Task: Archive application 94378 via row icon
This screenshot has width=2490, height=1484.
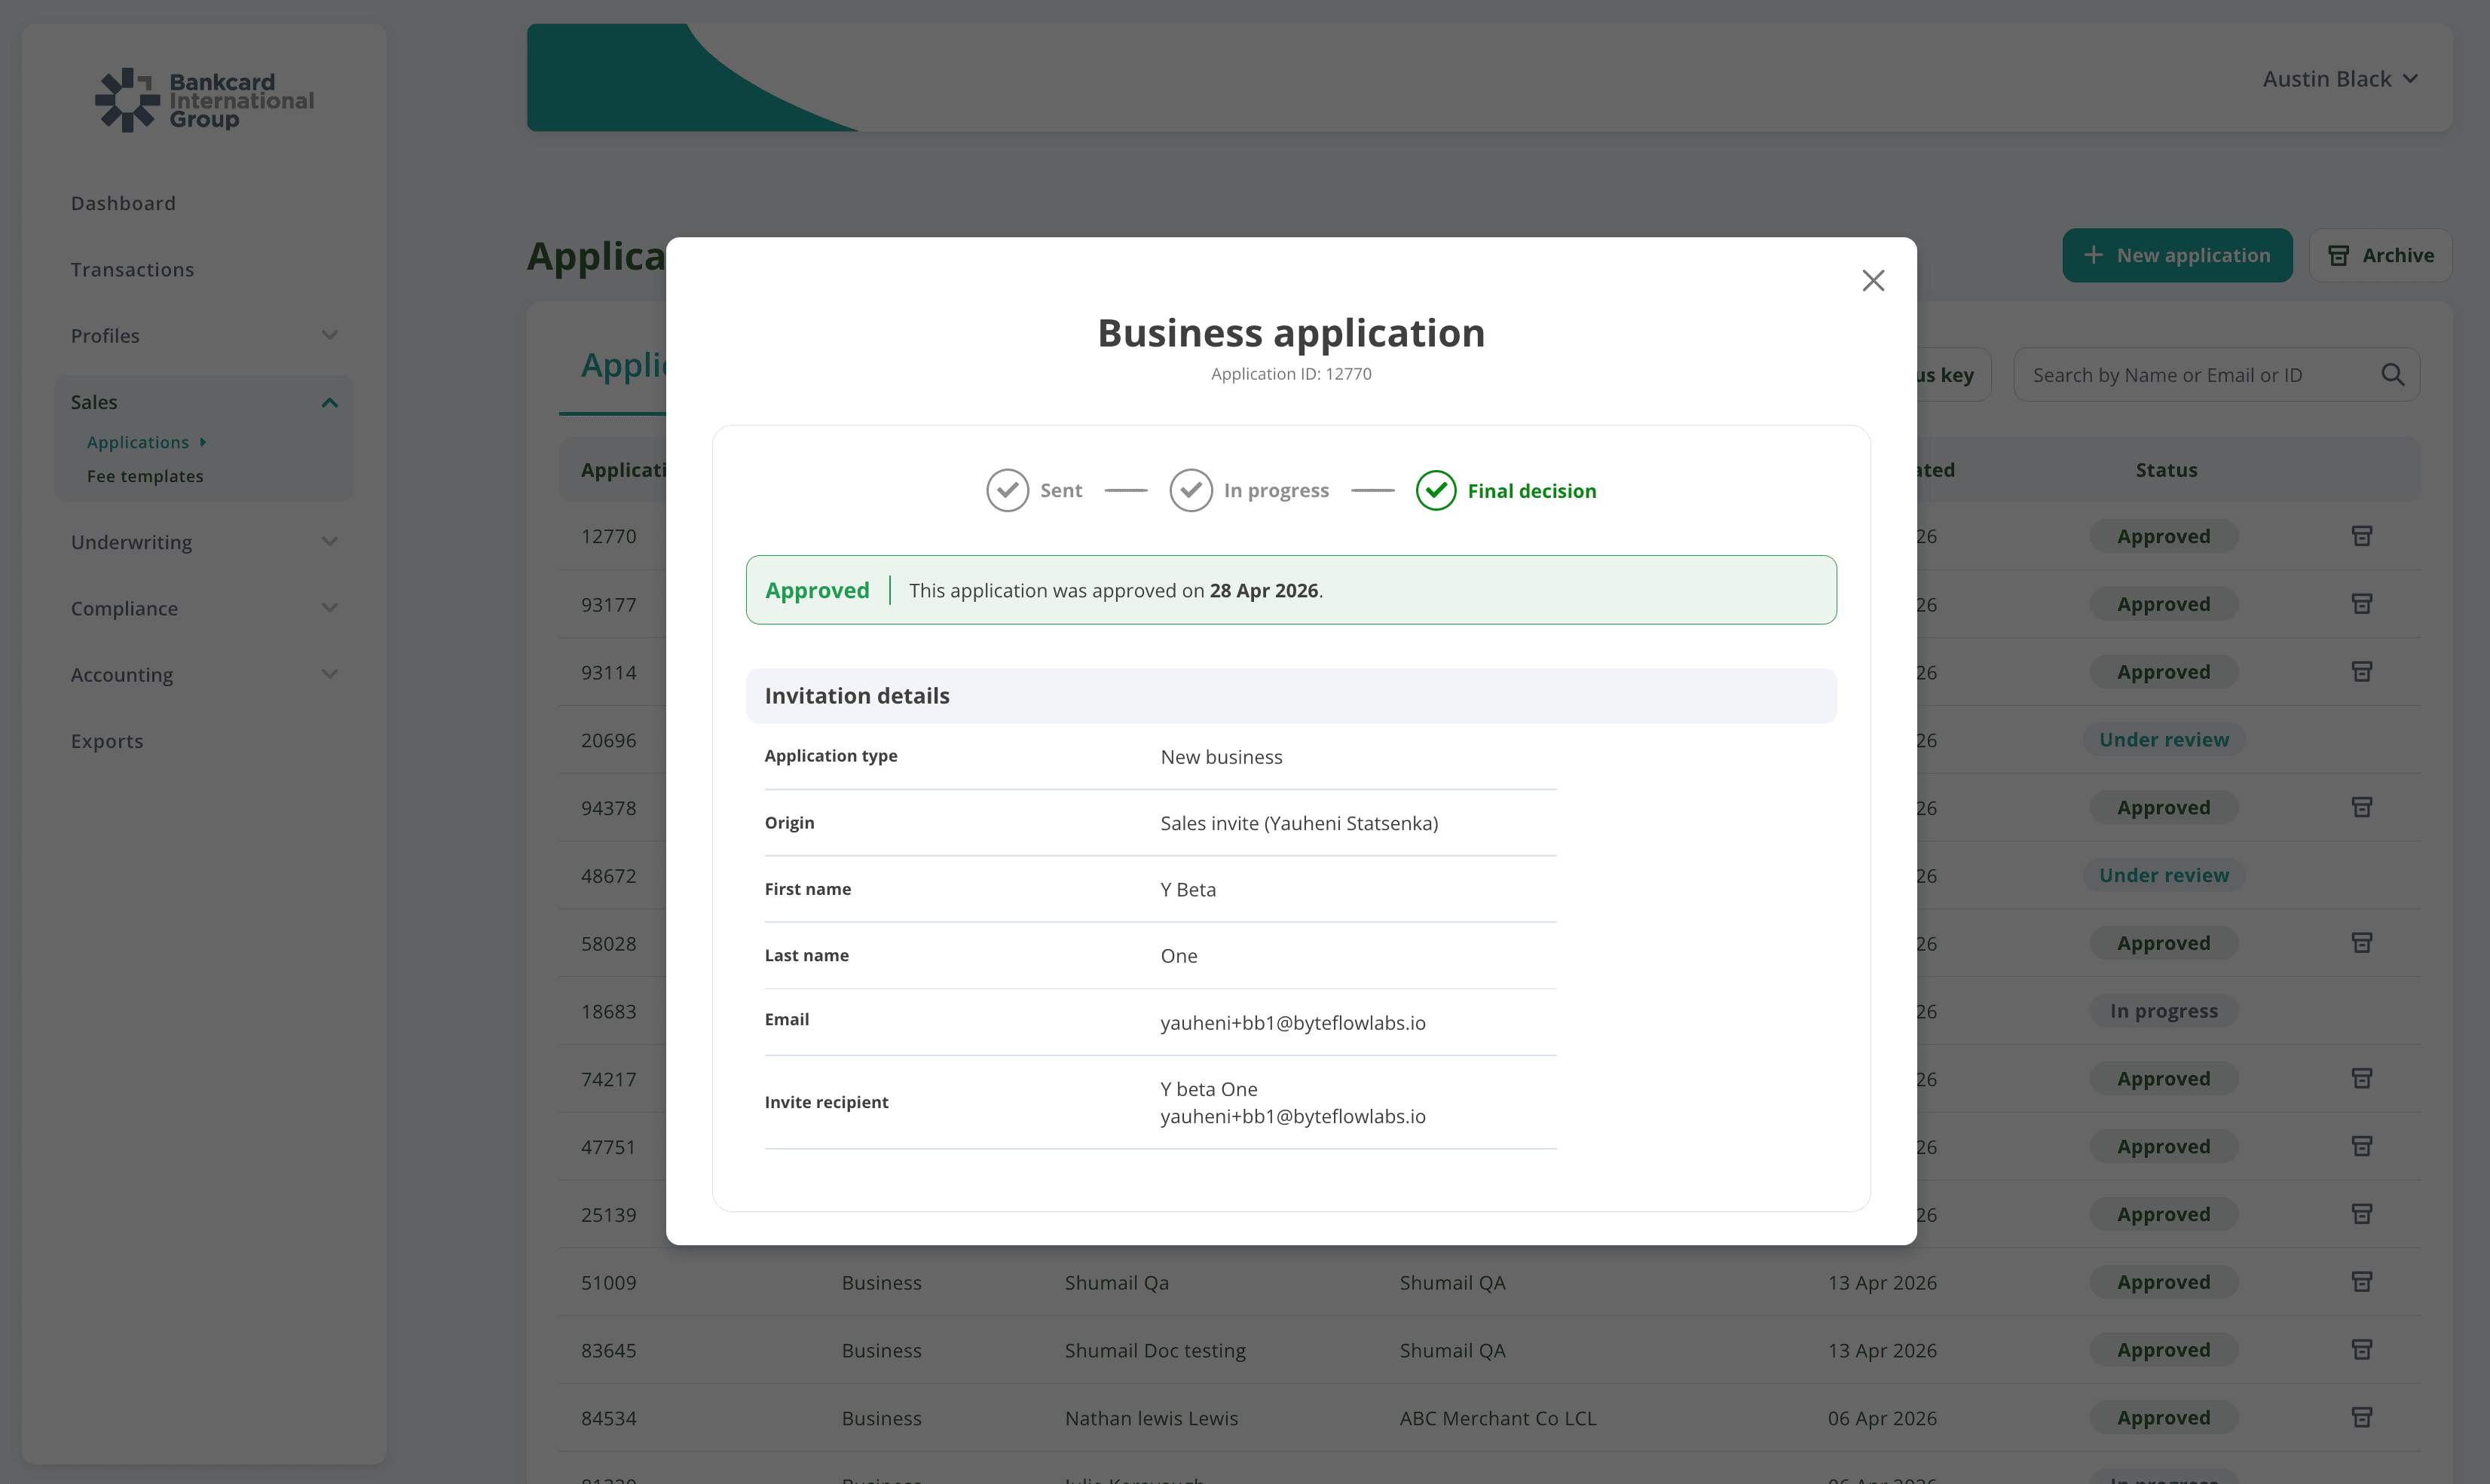Action: [2362, 807]
